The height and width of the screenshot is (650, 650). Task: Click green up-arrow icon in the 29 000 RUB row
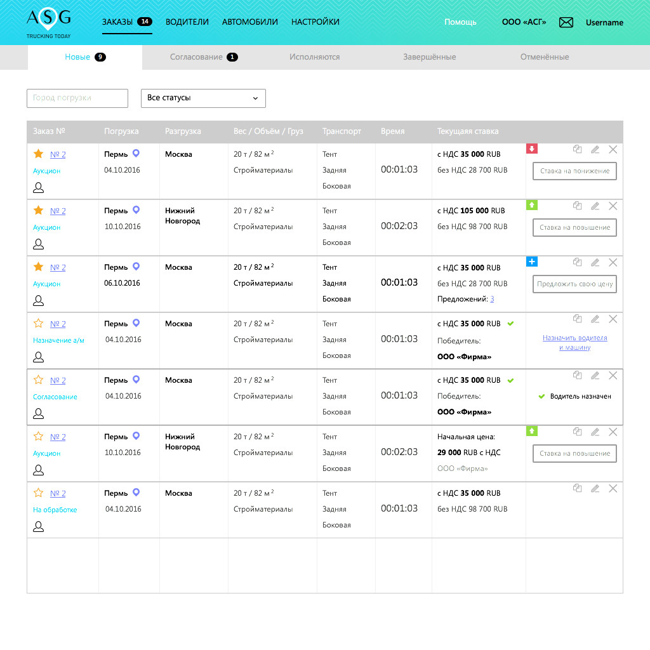click(532, 431)
